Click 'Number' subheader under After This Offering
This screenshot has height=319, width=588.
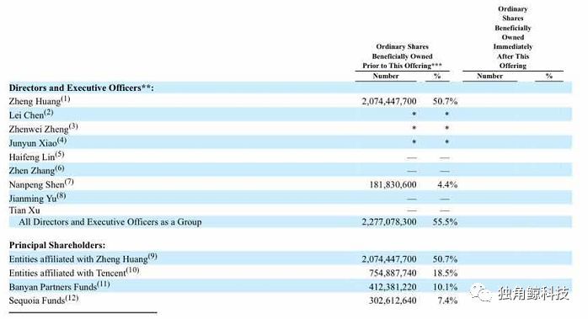pyautogui.click(x=489, y=76)
